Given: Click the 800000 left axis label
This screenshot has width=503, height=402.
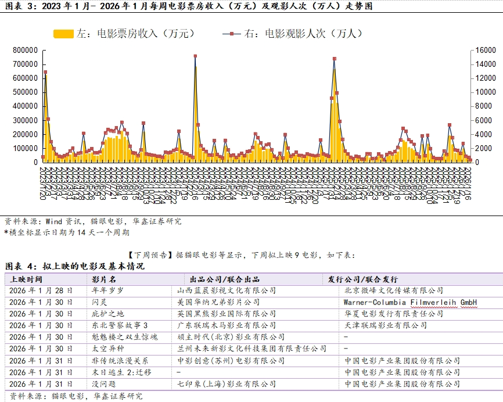Looking at the screenshot, I should [25, 50].
